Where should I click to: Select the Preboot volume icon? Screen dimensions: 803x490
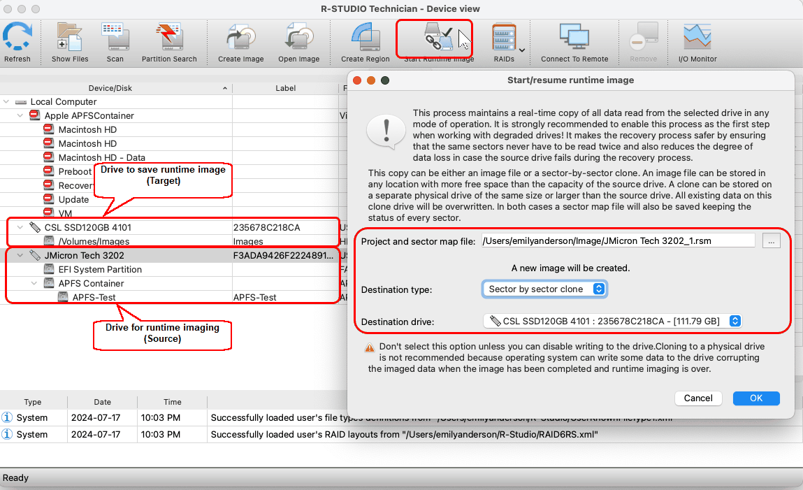pyautogui.click(x=49, y=171)
